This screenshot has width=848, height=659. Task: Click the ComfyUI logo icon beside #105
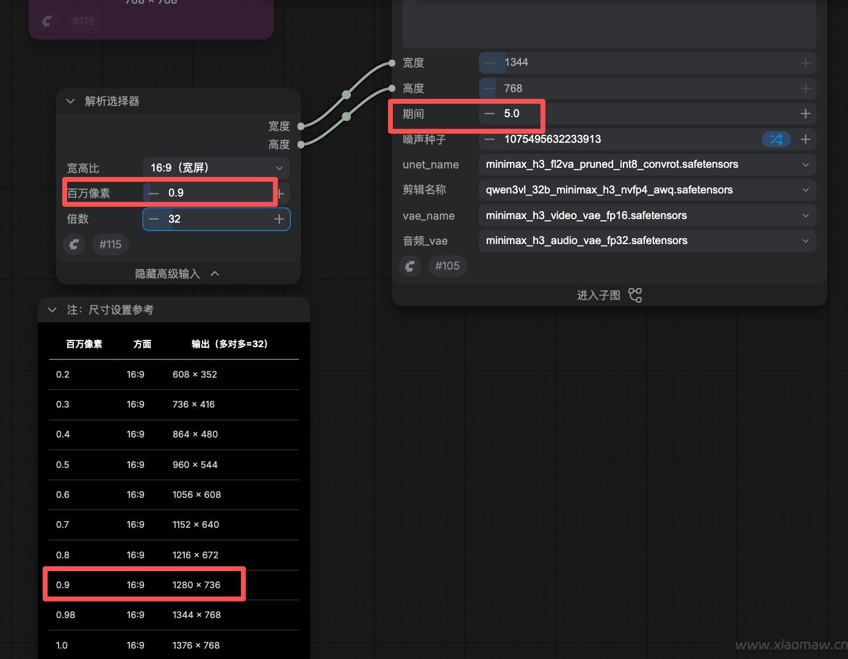pos(410,266)
